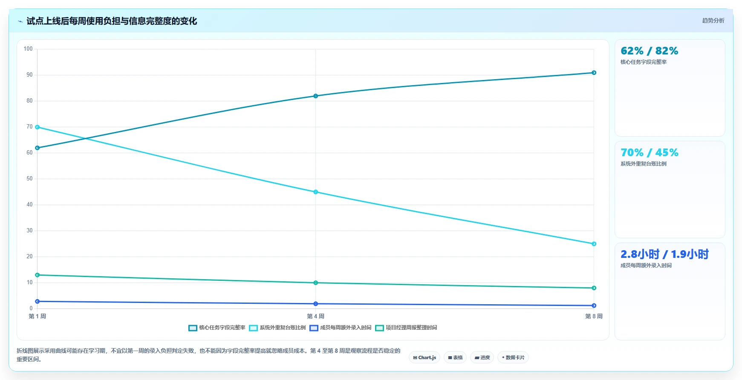Select 核心任务字段完整率 point at 第 8 周

[594, 73]
